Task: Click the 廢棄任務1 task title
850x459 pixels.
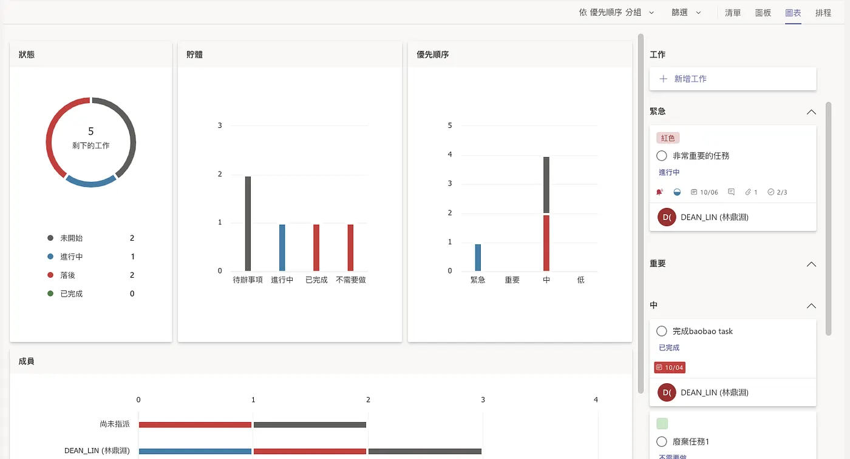Action: point(691,442)
